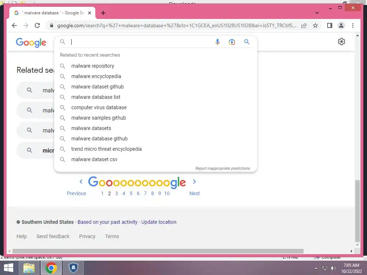Click the vertical scrollbar thumb

click(x=357, y=211)
